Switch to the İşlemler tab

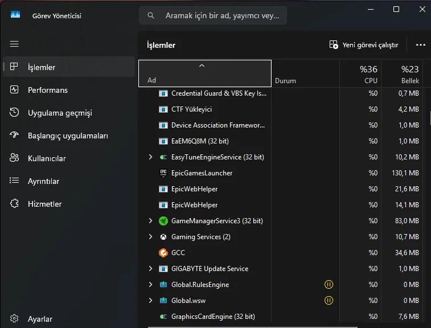[42, 67]
